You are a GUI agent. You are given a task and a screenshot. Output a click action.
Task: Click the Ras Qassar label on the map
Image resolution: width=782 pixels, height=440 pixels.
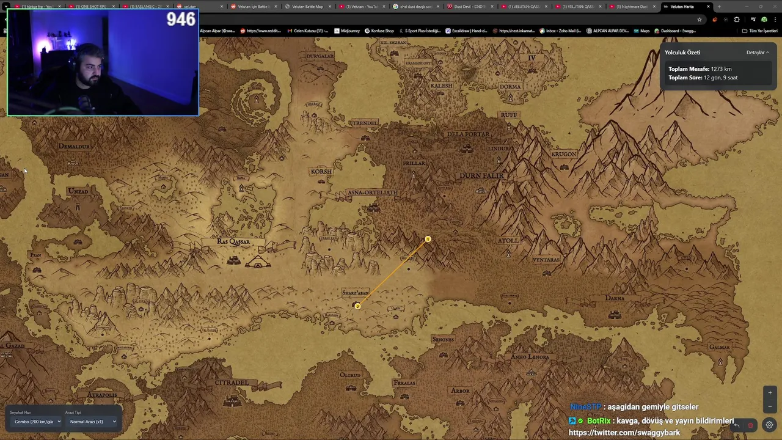tap(233, 241)
